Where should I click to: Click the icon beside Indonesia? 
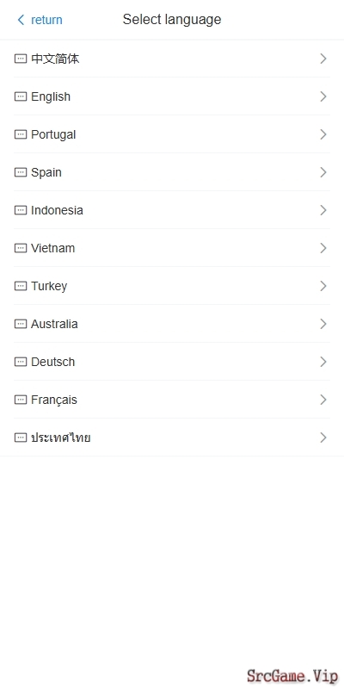(x=21, y=210)
